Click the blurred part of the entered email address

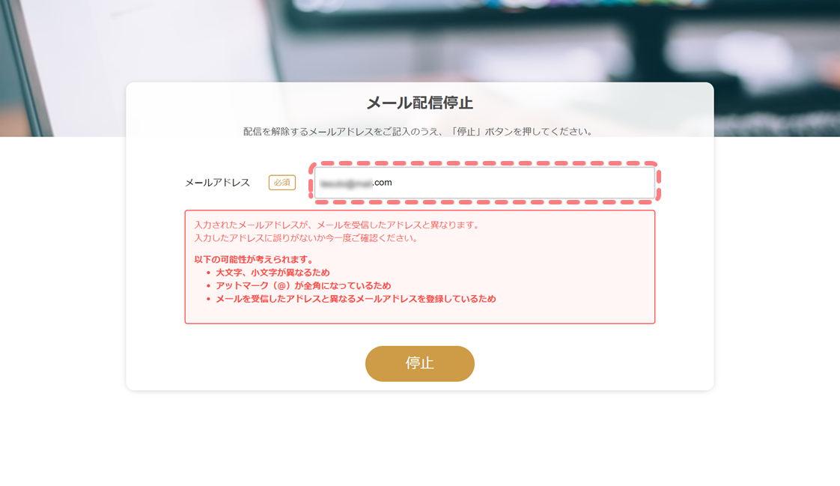point(346,183)
